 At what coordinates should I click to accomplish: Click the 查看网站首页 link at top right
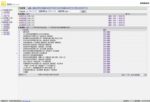coord(144,3)
